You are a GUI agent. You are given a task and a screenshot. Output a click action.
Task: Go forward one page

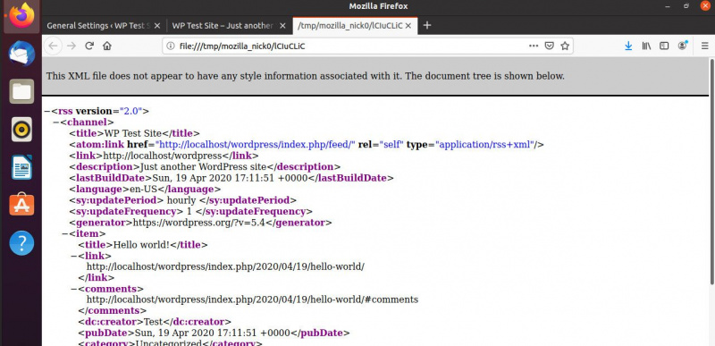point(71,46)
